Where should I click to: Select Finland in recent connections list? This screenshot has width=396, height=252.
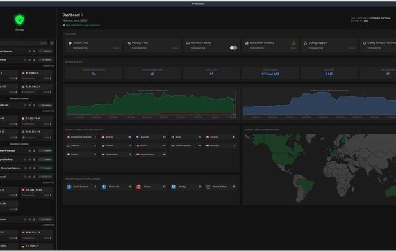coord(117,146)
